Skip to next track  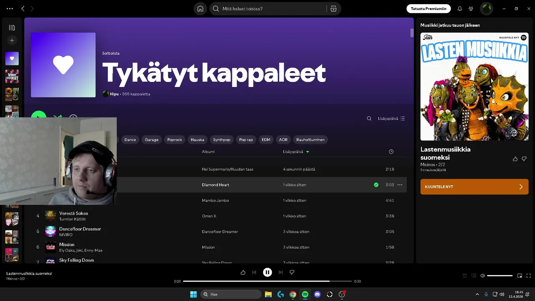click(281, 272)
